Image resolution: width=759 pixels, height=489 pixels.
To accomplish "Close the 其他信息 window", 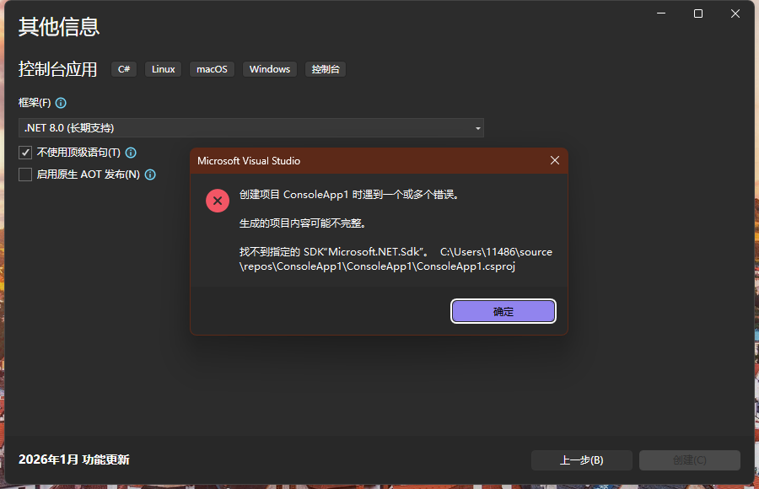I will (x=735, y=13).
